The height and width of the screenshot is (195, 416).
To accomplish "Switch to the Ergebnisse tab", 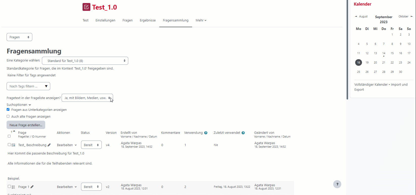I will tap(148, 20).
